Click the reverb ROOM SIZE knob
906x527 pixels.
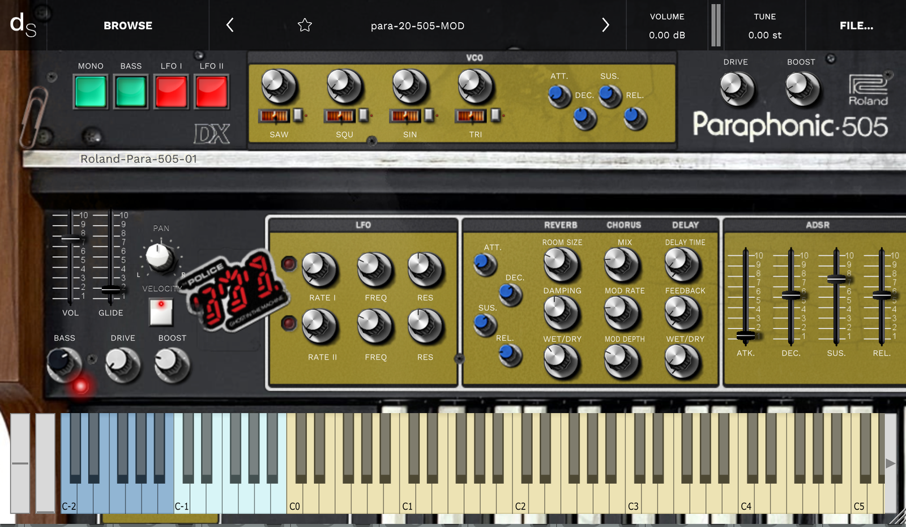[561, 264]
